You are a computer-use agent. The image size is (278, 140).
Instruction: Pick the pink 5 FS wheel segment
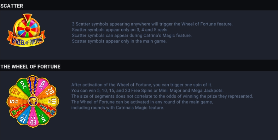42,86
